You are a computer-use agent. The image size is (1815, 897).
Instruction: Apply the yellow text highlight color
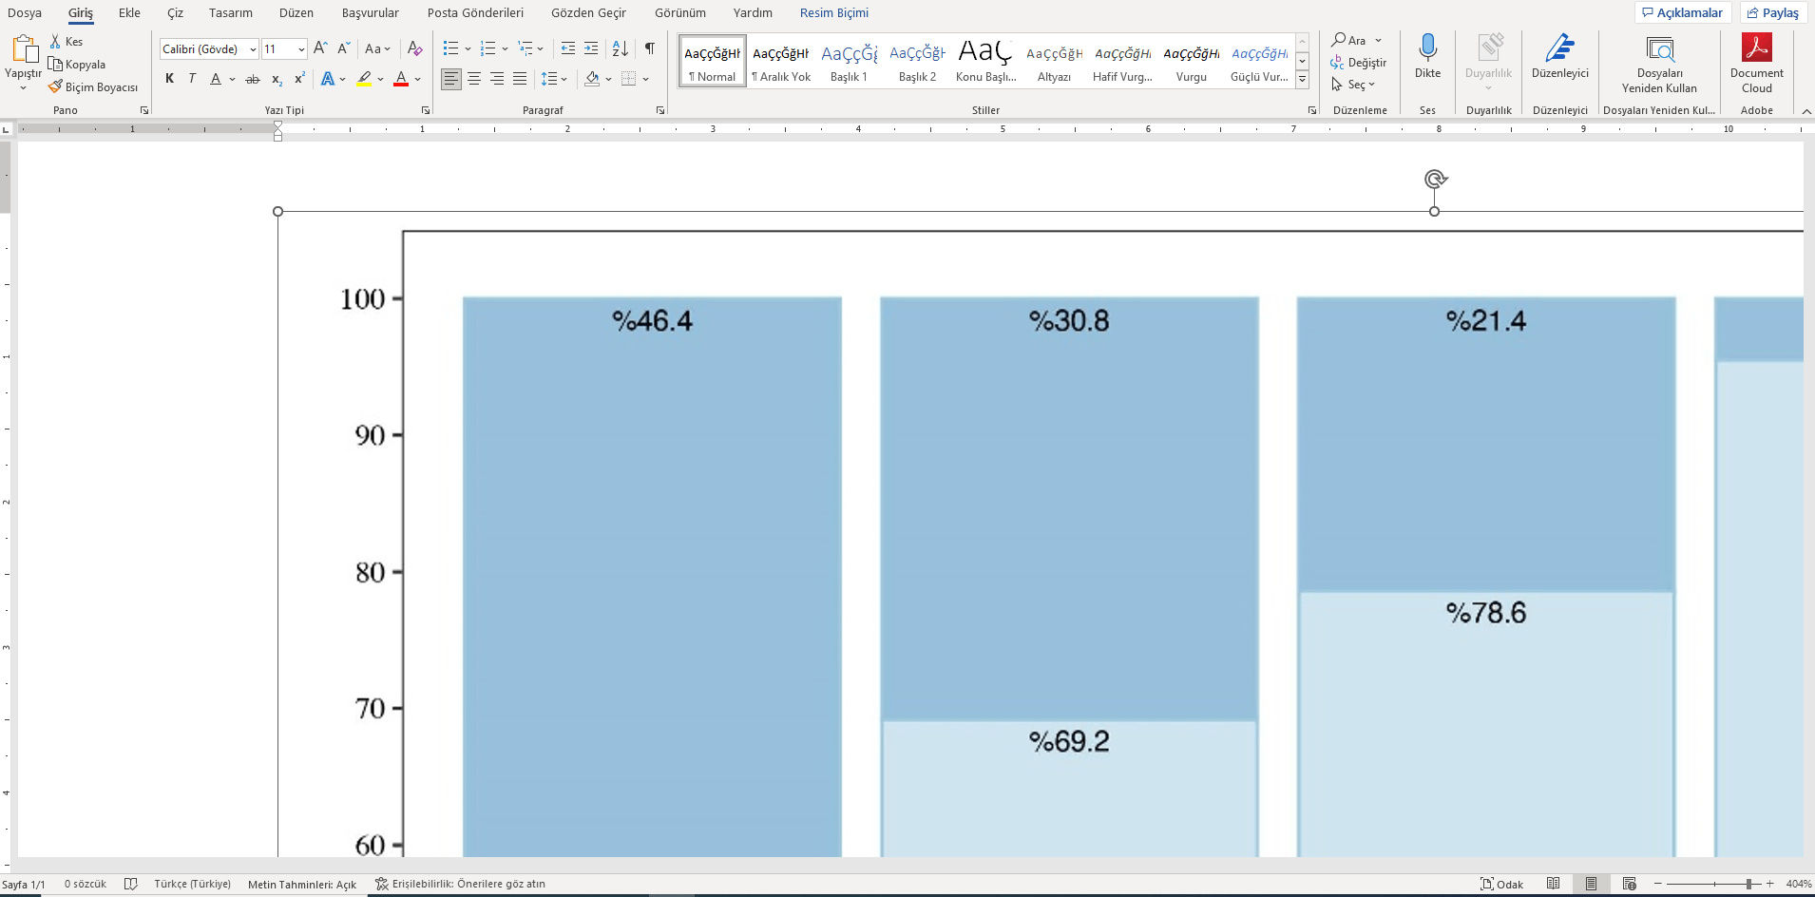click(364, 79)
